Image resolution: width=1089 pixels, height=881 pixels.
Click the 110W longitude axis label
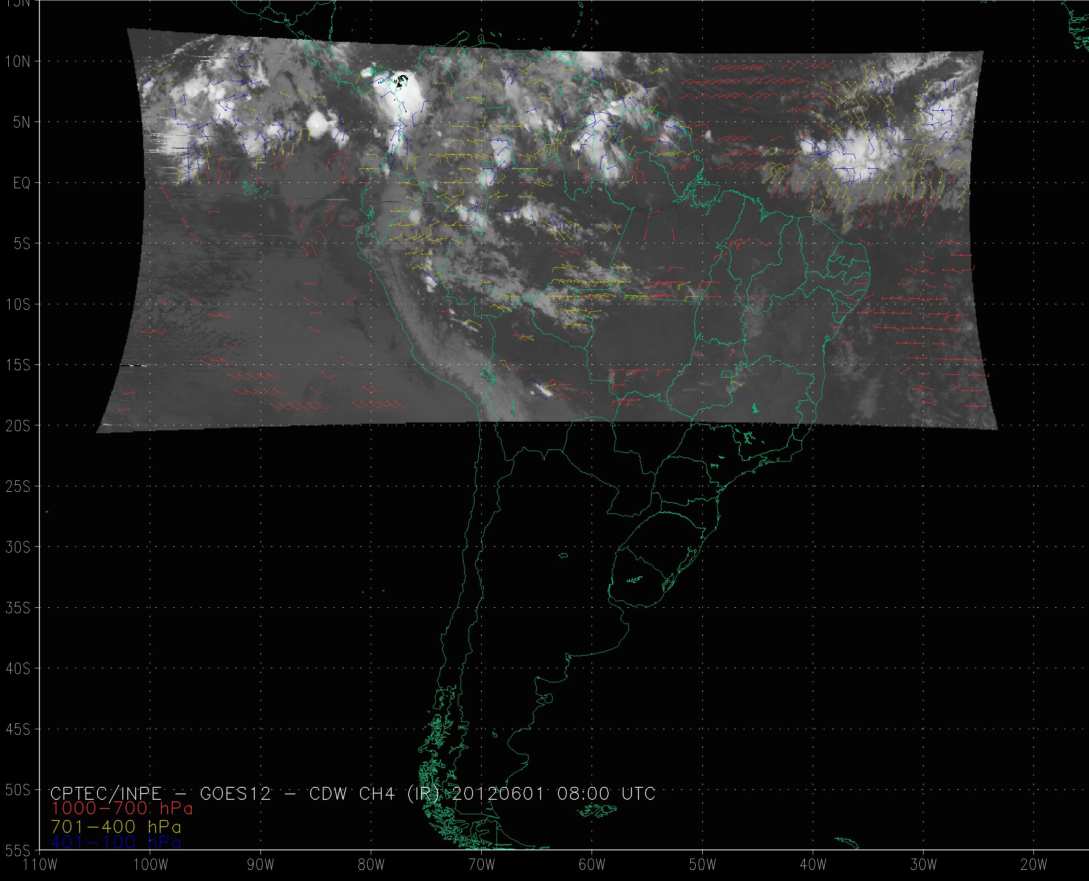pyautogui.click(x=41, y=865)
